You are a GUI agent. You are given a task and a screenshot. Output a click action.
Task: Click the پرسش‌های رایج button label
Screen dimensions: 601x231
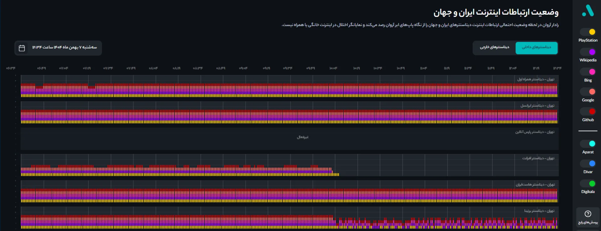588,223
